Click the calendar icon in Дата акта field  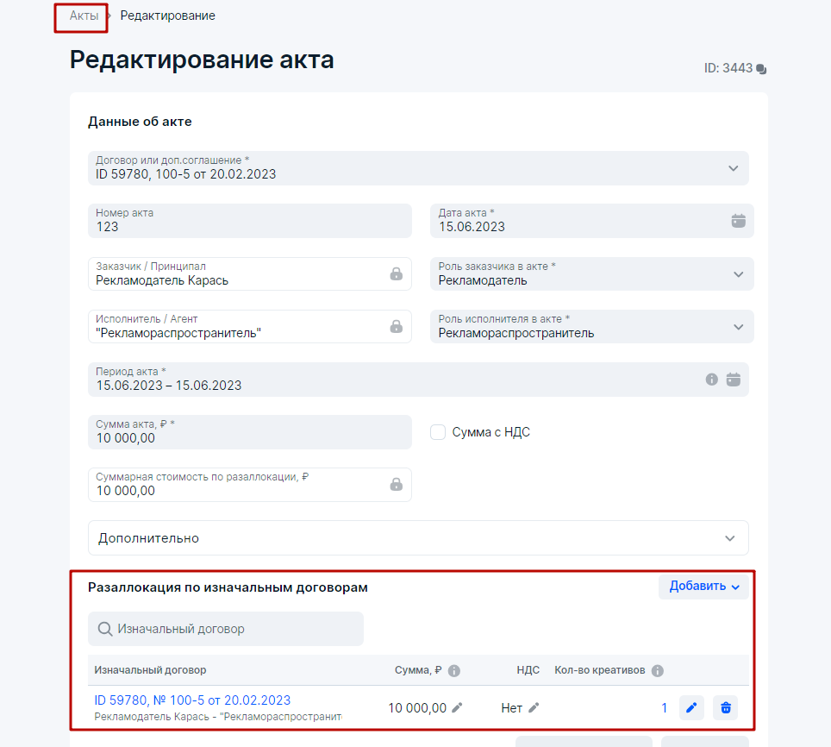[x=738, y=221]
